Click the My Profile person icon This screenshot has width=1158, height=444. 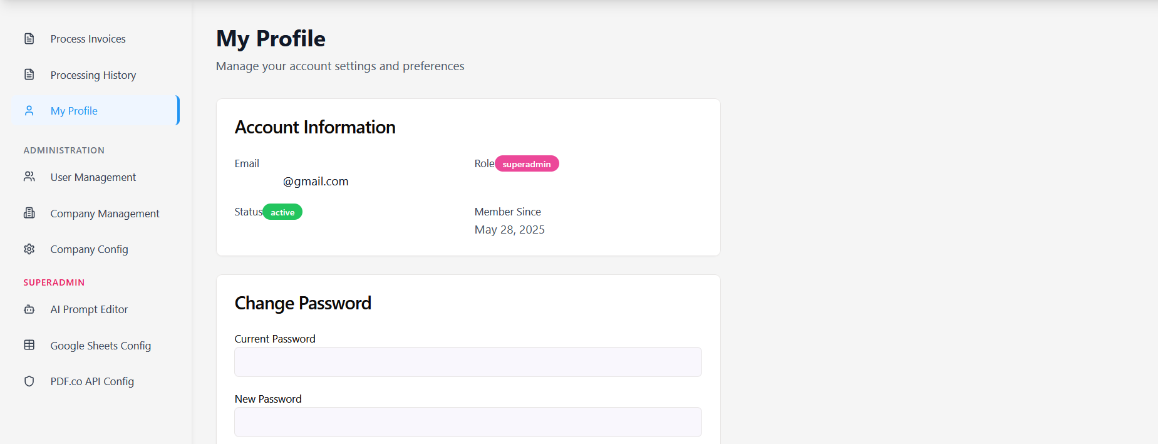click(x=29, y=111)
